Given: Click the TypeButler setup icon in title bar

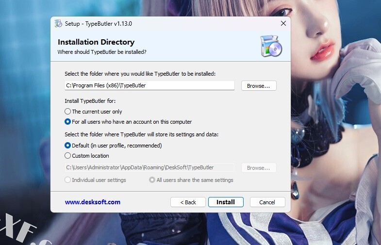Looking at the screenshot, I should click(x=58, y=24).
